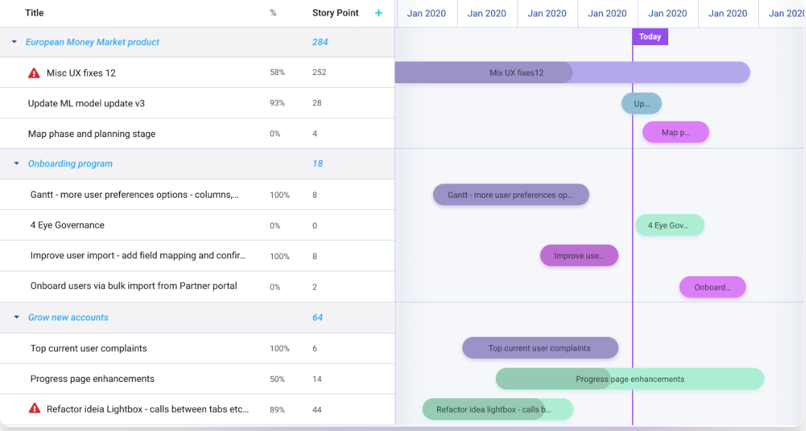This screenshot has width=806, height=431.
Task: Open the Improve user import row title
Action: point(138,255)
